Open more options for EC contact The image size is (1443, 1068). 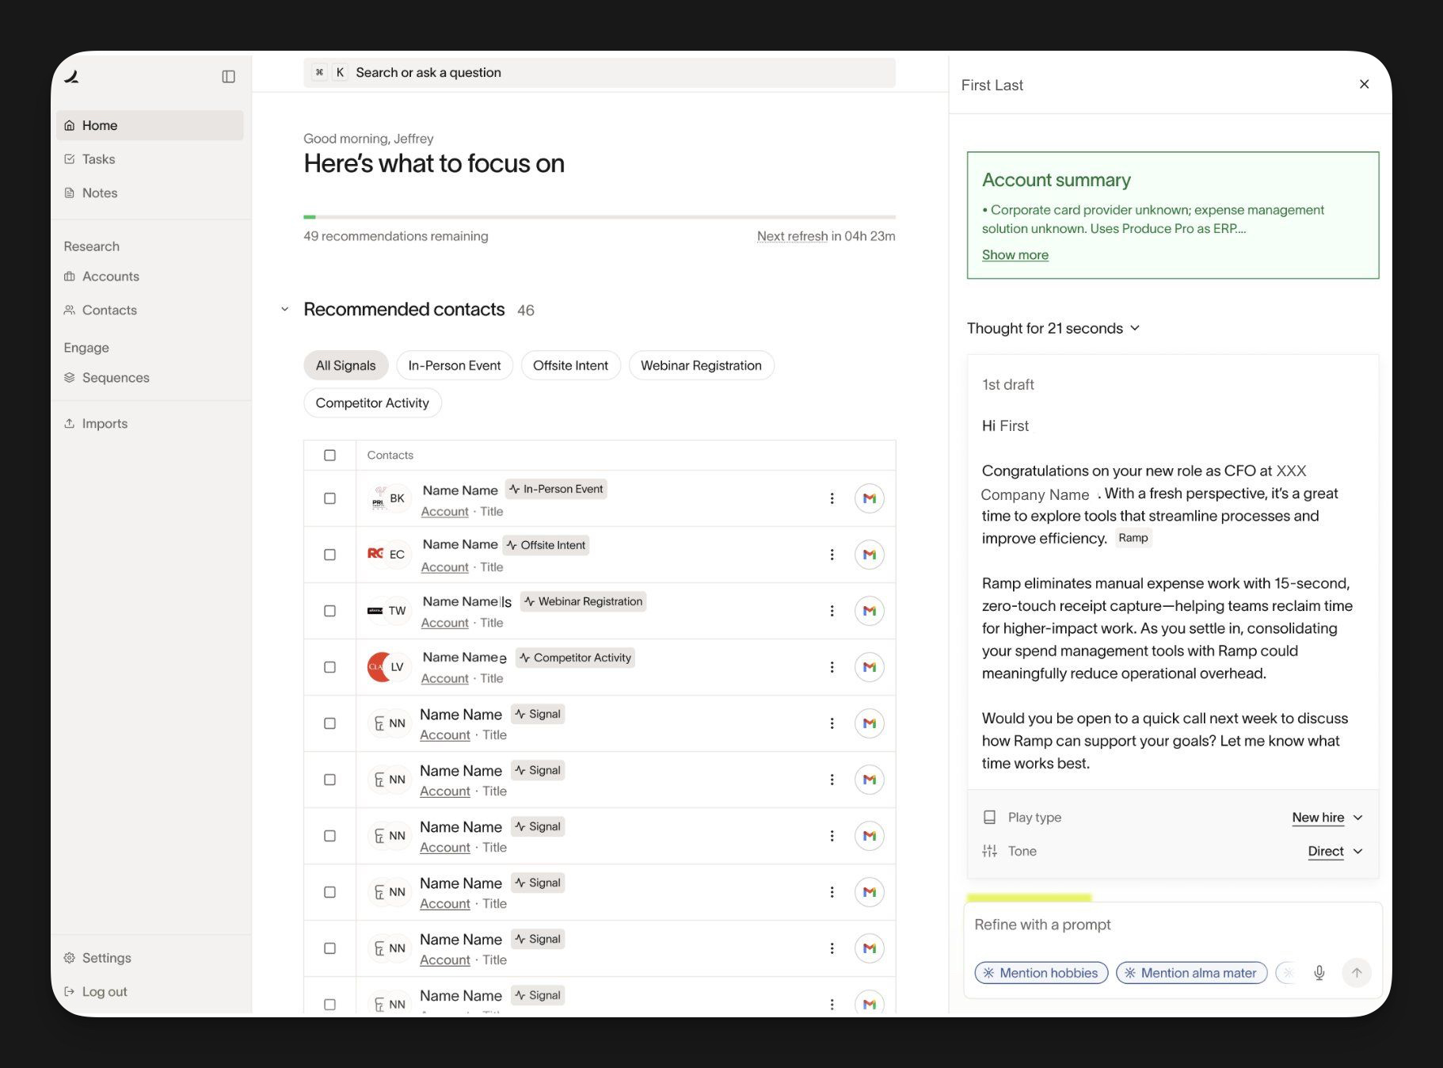[832, 555]
